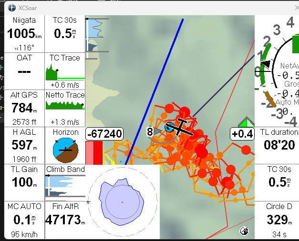This screenshot has height=241, width=299.
Task: Open the Circle D 329 m infobox
Action: click(277, 220)
